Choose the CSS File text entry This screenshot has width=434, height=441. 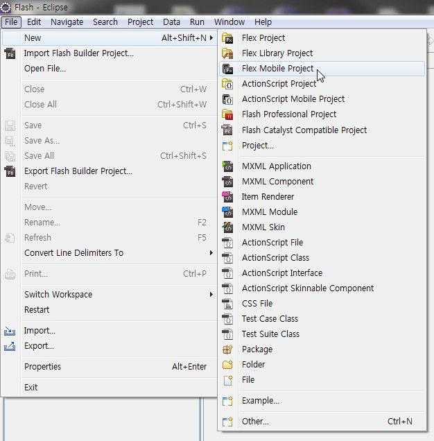[x=257, y=304]
